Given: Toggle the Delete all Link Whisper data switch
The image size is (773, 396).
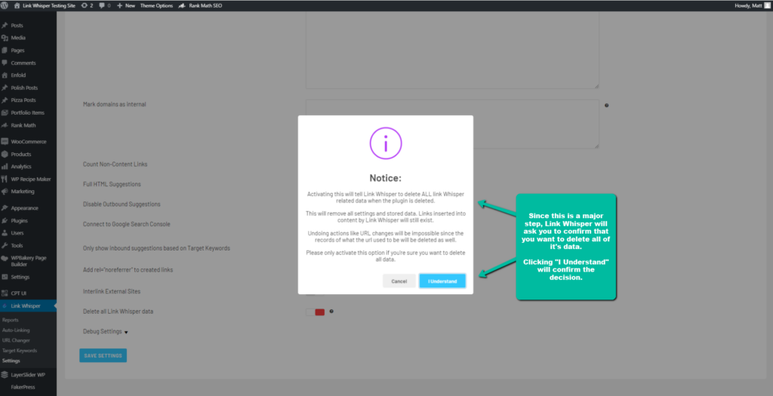Looking at the screenshot, I should (x=315, y=312).
